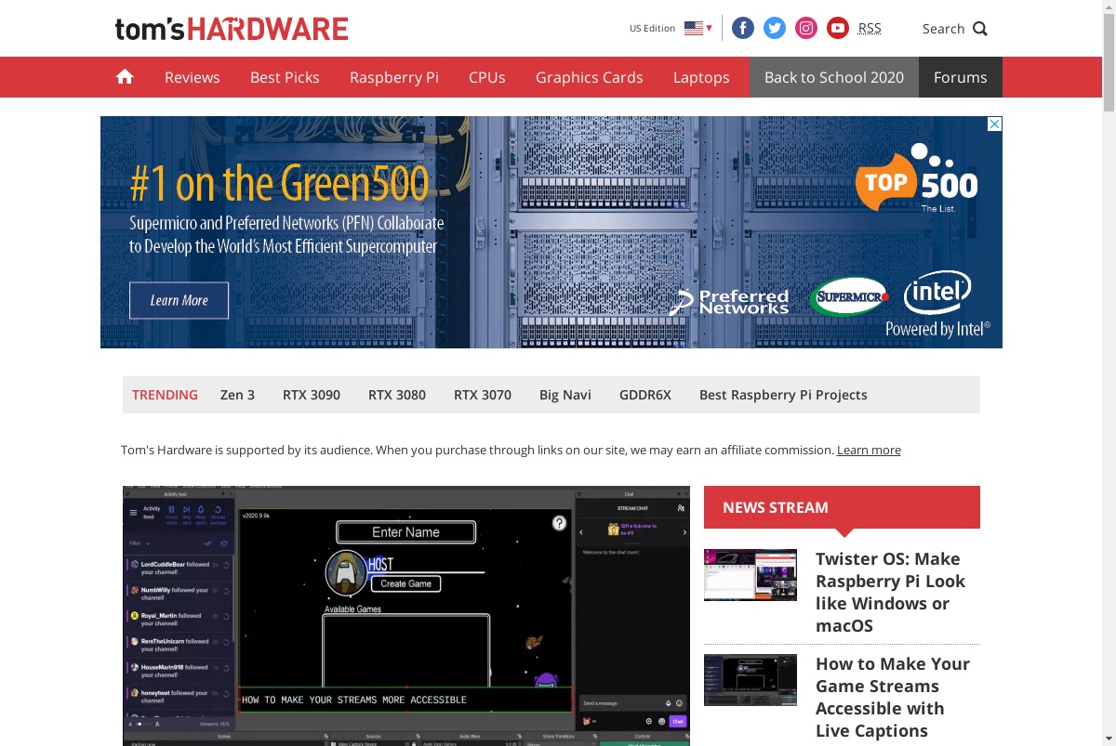The height and width of the screenshot is (746, 1116).
Task: Open the Twitter icon in header
Action: 775,28
